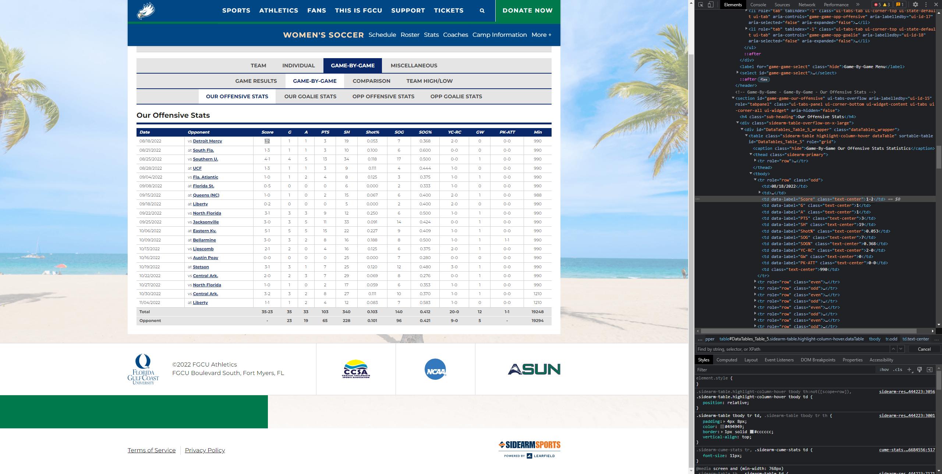Collapse the tr odd row containing 08/18/2022
The image size is (942, 474).
(755, 180)
